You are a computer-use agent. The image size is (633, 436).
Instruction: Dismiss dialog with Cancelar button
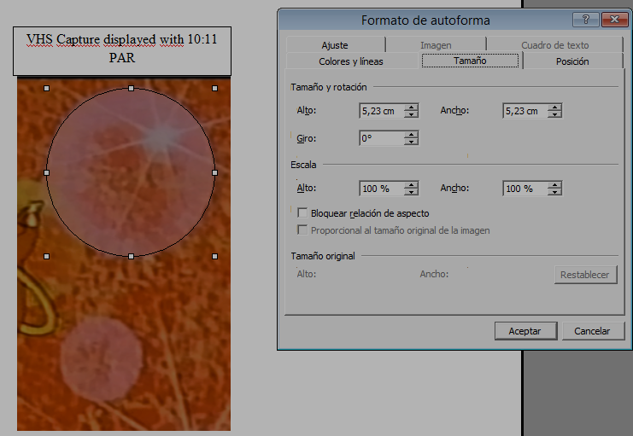pyautogui.click(x=592, y=331)
